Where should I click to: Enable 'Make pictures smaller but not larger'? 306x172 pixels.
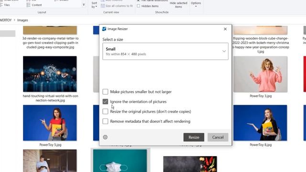pyautogui.click(x=105, y=92)
